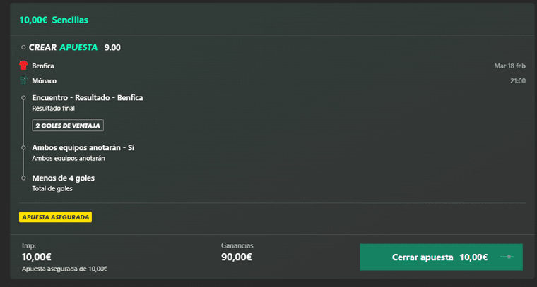Click the 2 GOLES DE VENTAJA badge
This screenshot has height=287, width=537.
[x=68, y=126]
